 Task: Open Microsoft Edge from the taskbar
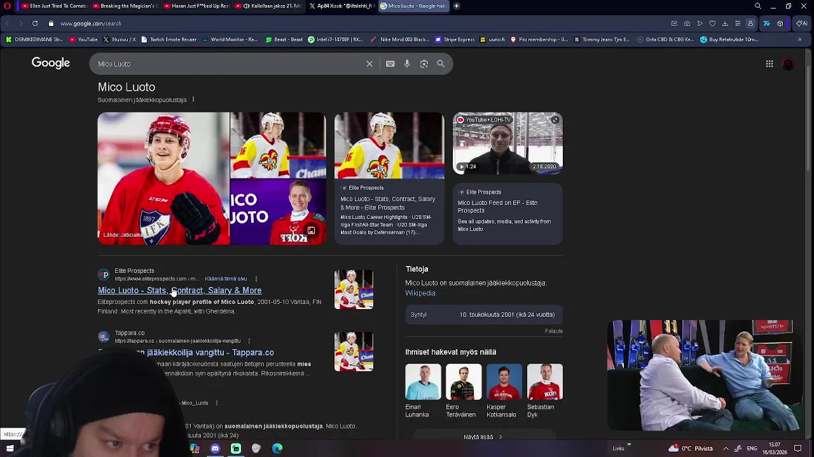point(277,448)
